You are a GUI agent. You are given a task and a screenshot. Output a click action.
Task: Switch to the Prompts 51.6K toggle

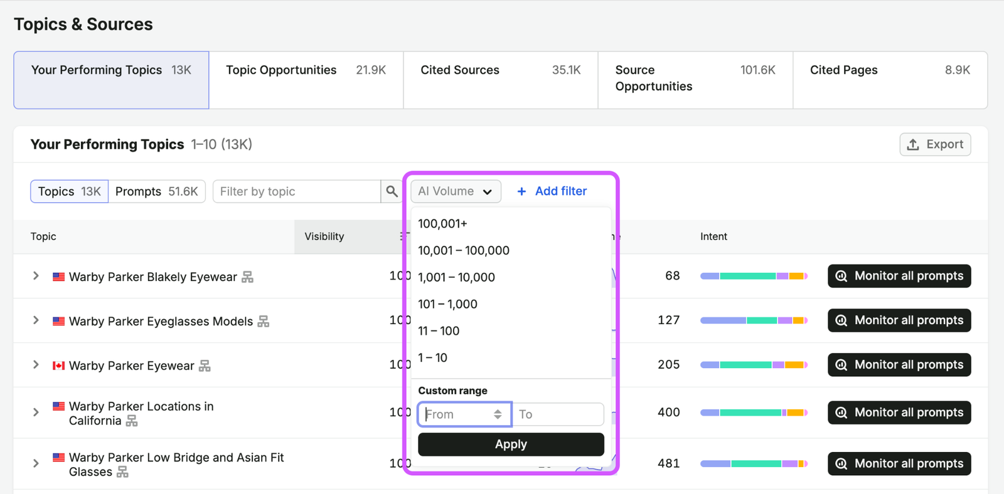pyautogui.click(x=157, y=191)
